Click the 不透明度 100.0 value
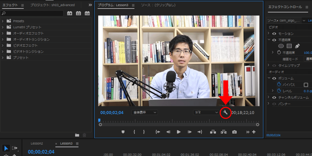The width and height of the screenshot is (312, 156). pyautogui.click(x=308, y=53)
